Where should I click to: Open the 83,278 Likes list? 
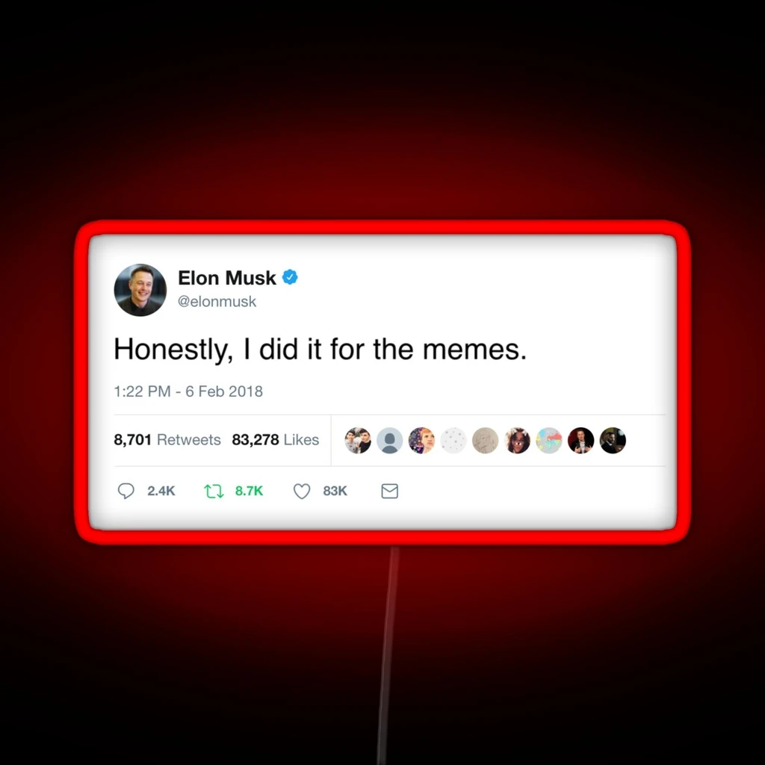tap(275, 439)
